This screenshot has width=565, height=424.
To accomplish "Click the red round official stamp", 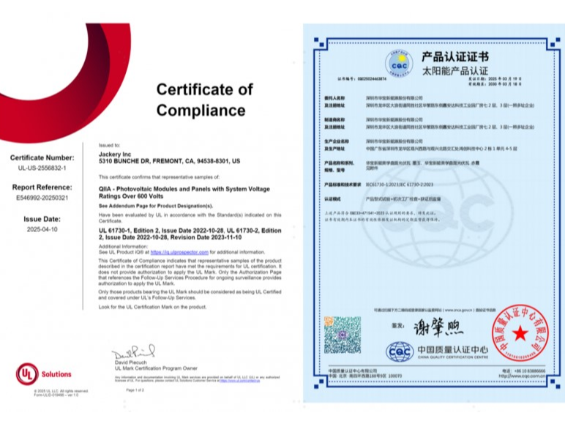I will [520, 333].
